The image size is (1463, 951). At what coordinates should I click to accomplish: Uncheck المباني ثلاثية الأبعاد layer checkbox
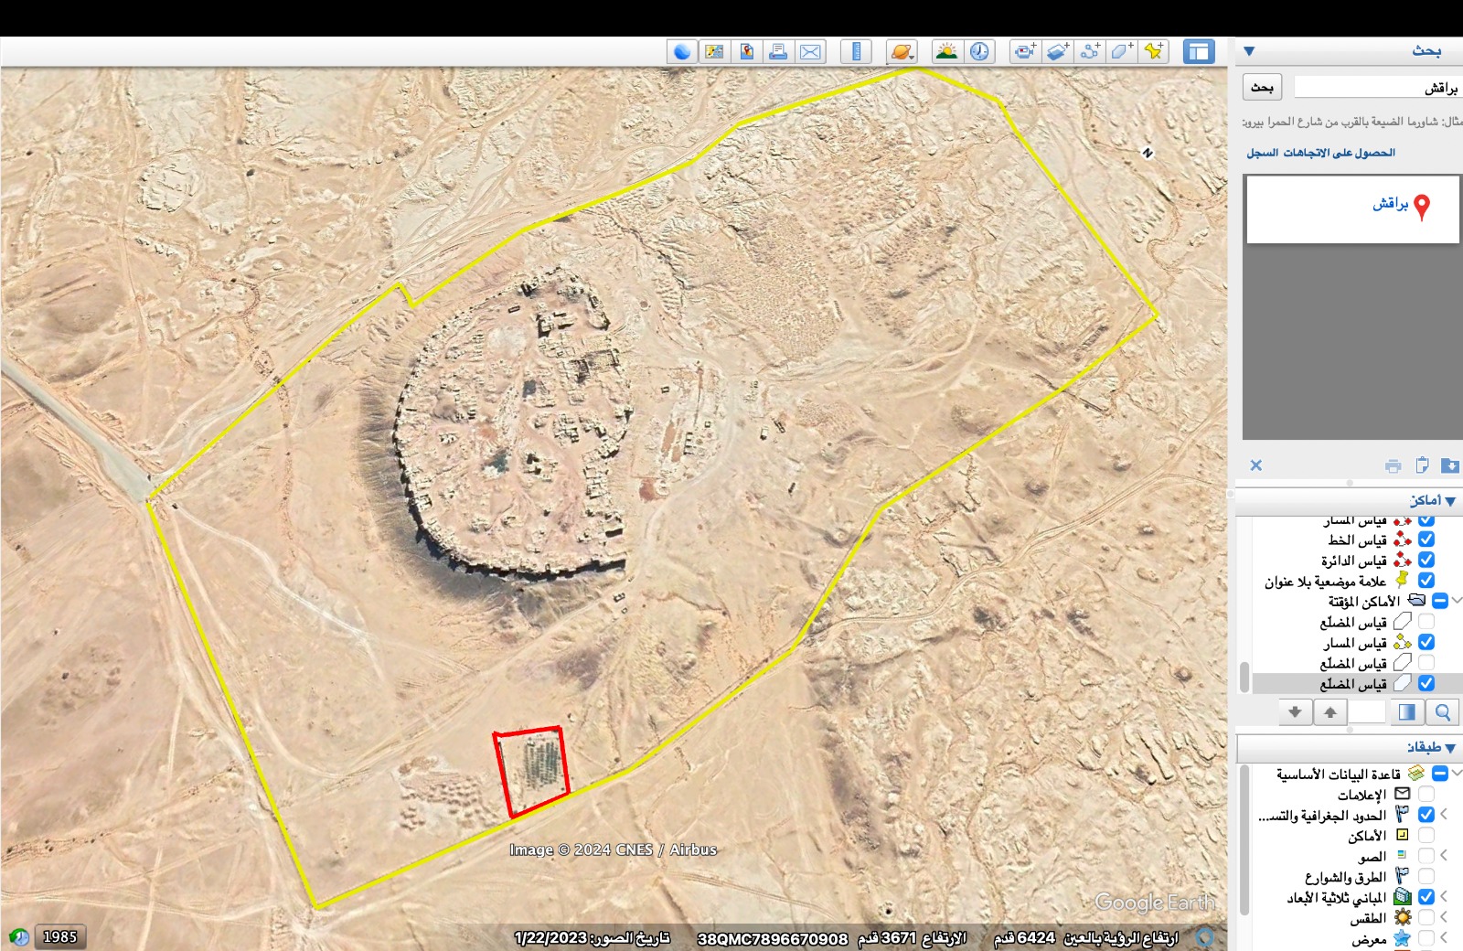[1426, 897]
